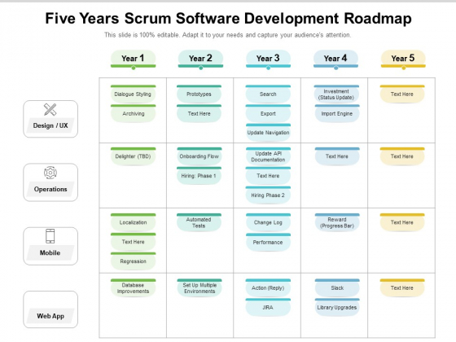Select the Set Up Multiple Environments item
Screen dimensions: 456x342
(199, 287)
